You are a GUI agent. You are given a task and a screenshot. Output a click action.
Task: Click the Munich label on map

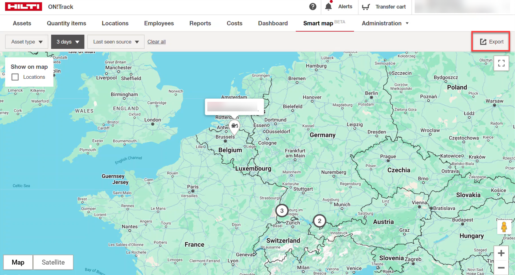coord(342,204)
